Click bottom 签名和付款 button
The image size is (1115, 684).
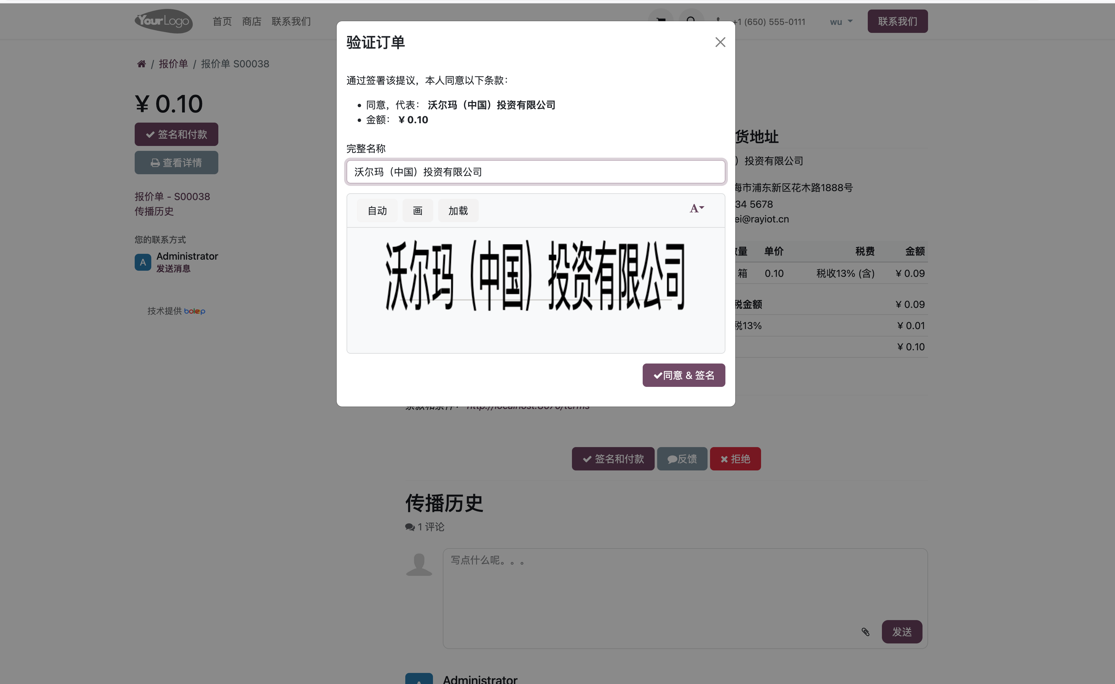pyautogui.click(x=613, y=459)
